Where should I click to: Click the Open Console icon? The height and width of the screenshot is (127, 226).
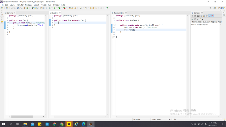coord(200,19)
